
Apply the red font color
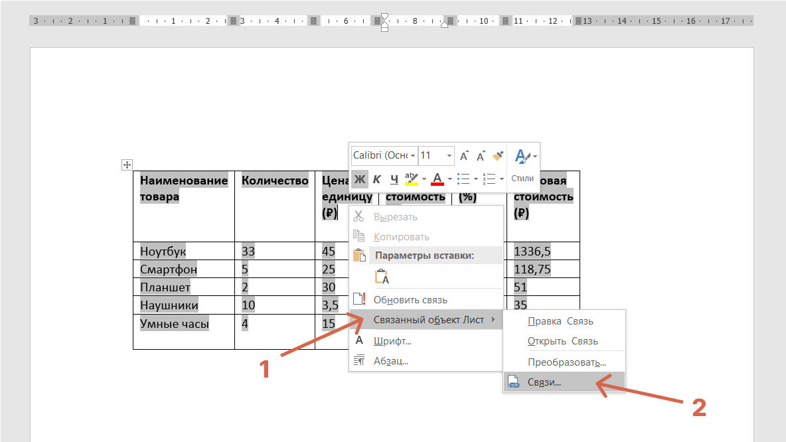coord(437,179)
